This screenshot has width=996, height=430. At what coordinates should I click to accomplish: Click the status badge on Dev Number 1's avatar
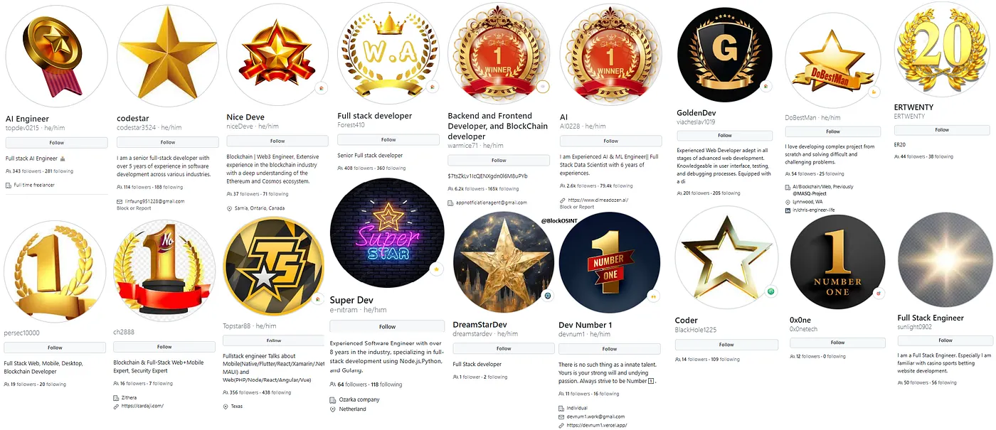tap(654, 296)
